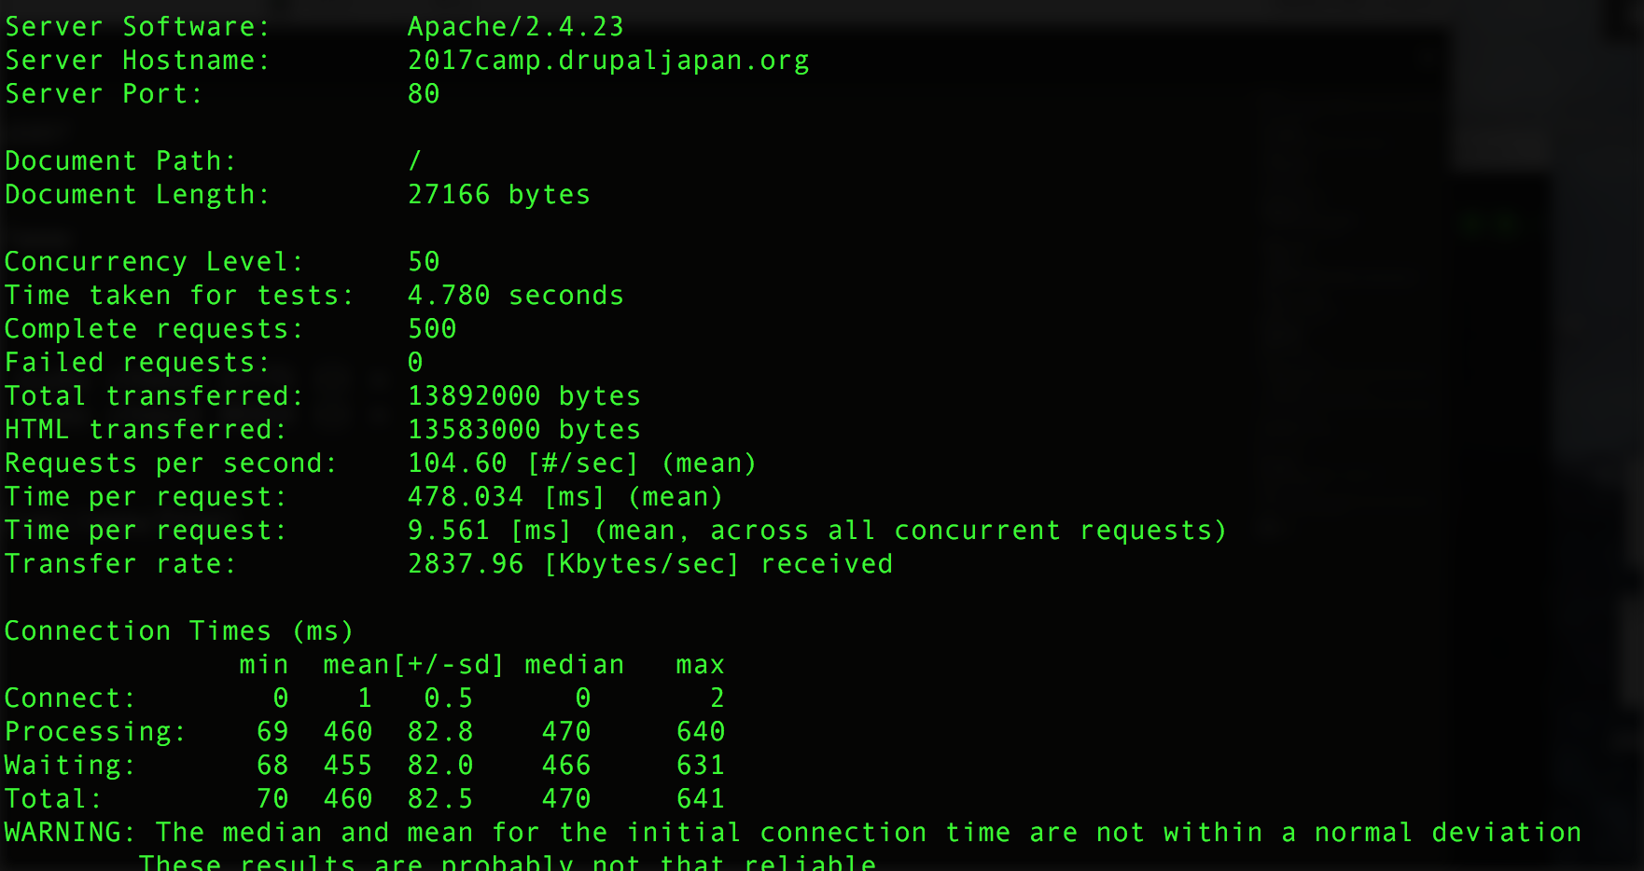
Task: Select the 104.60 requests per second value
Action: click(457, 463)
